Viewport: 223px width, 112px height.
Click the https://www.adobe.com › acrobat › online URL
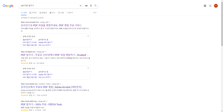pos(40,84)
